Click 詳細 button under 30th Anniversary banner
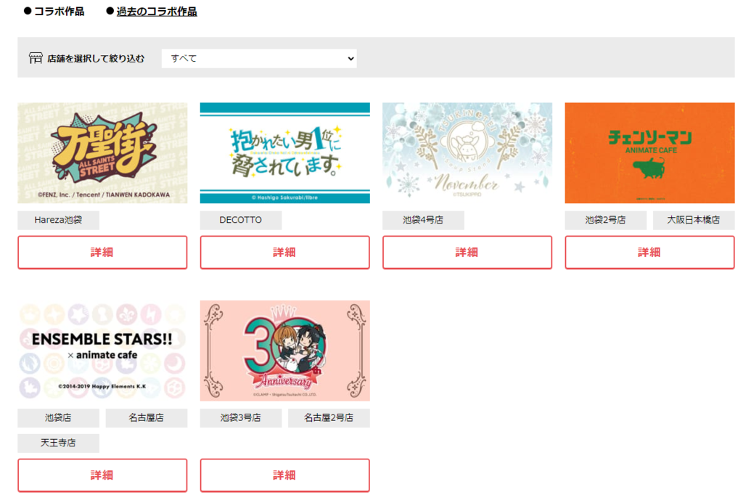This screenshot has height=495, width=743. [284, 475]
